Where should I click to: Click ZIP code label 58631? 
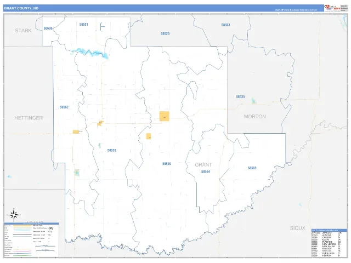(84, 24)
